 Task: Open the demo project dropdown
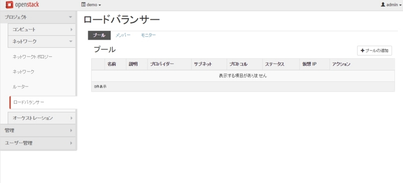pyautogui.click(x=91, y=5)
